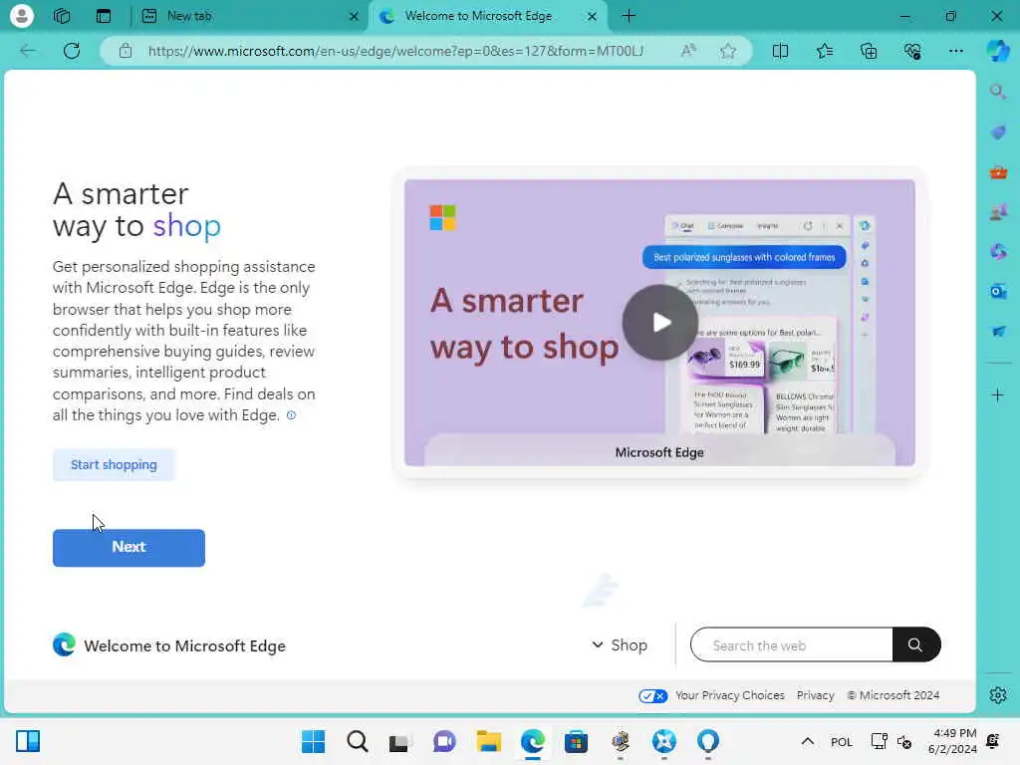Open sidebar Search icon
The width and height of the screenshot is (1020, 765).
coord(998,92)
